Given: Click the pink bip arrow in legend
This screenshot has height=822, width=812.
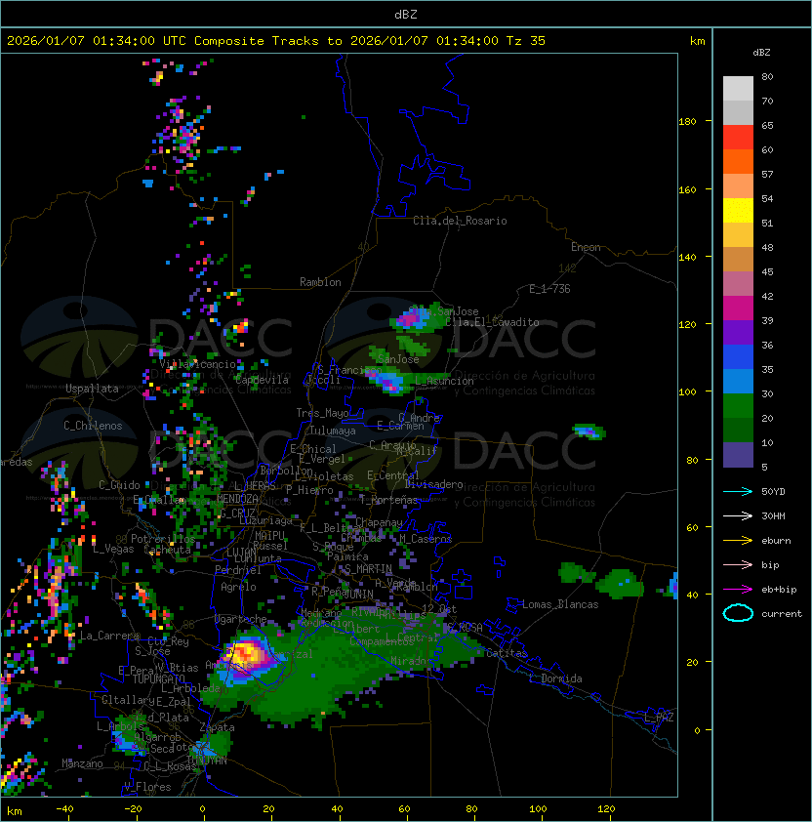Looking at the screenshot, I should 738,564.
